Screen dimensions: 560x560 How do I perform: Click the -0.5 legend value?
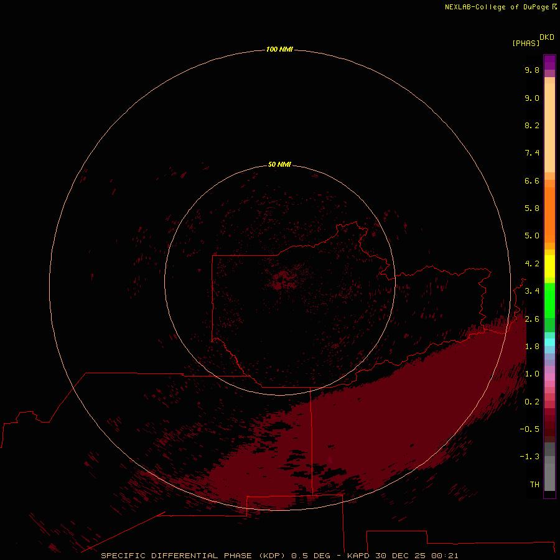pyautogui.click(x=530, y=429)
